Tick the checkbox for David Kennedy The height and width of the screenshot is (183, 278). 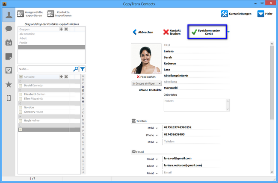point(21,86)
